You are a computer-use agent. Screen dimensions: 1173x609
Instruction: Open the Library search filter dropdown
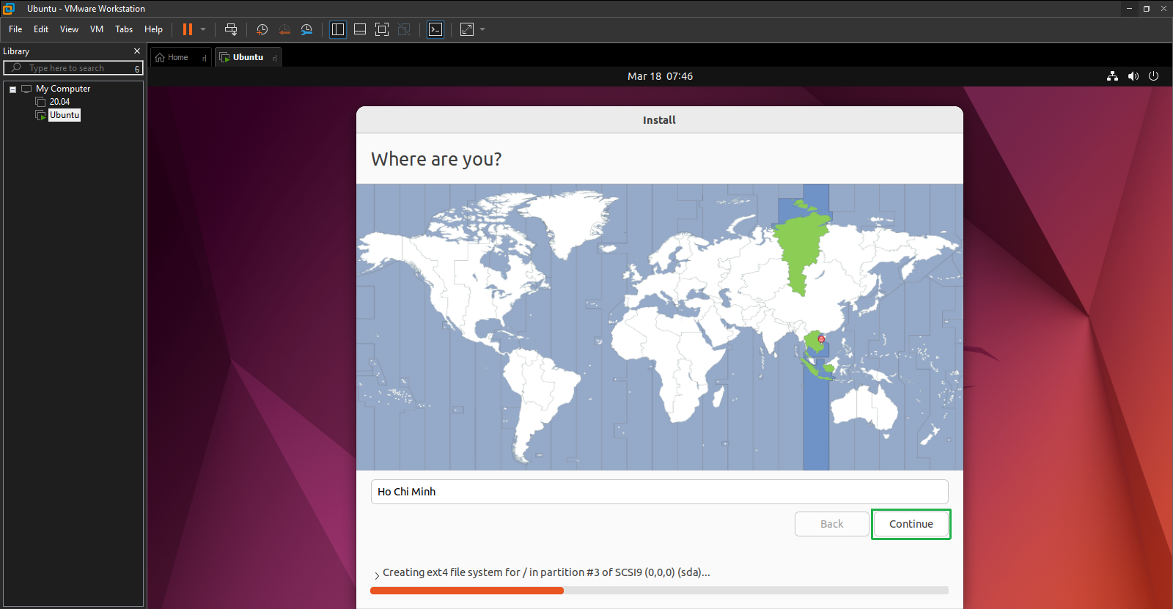click(x=137, y=69)
